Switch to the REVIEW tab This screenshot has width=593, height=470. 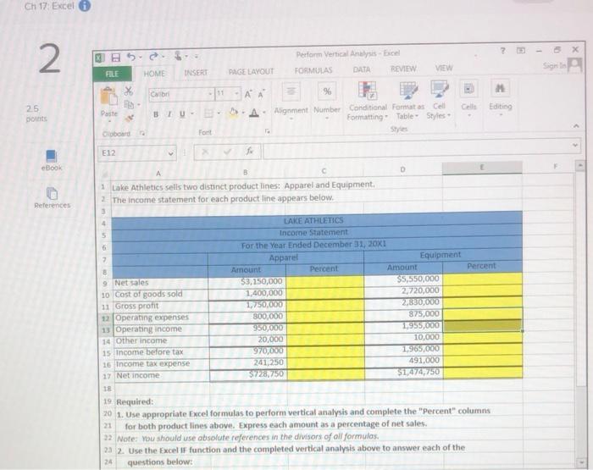403,69
